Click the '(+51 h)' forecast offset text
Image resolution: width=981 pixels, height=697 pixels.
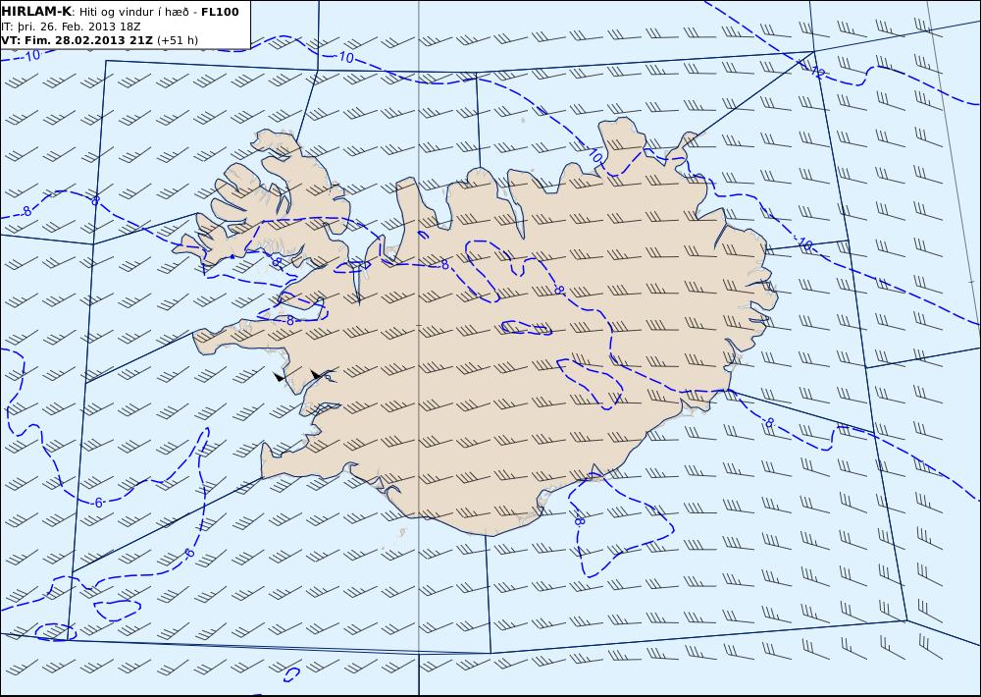(177, 40)
